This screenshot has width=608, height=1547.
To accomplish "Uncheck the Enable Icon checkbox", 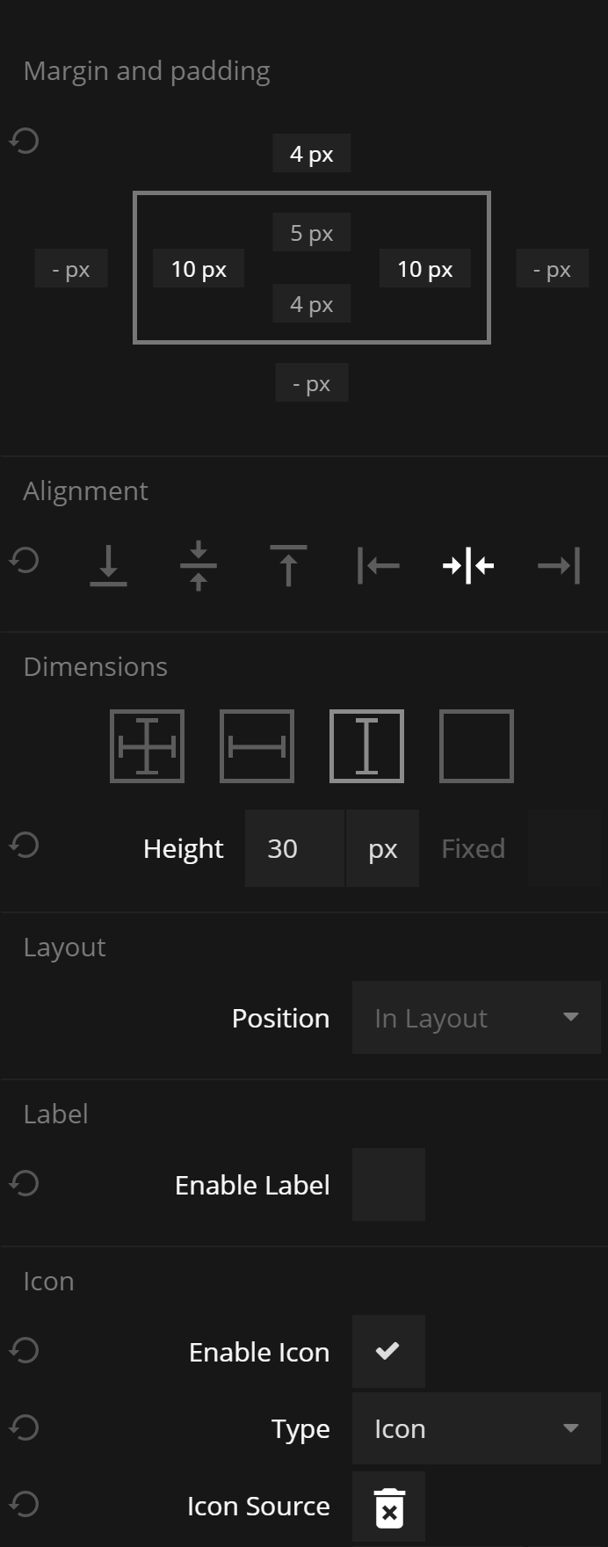I will (388, 1351).
